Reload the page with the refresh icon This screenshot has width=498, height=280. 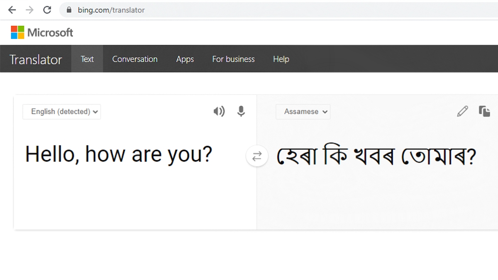(47, 10)
